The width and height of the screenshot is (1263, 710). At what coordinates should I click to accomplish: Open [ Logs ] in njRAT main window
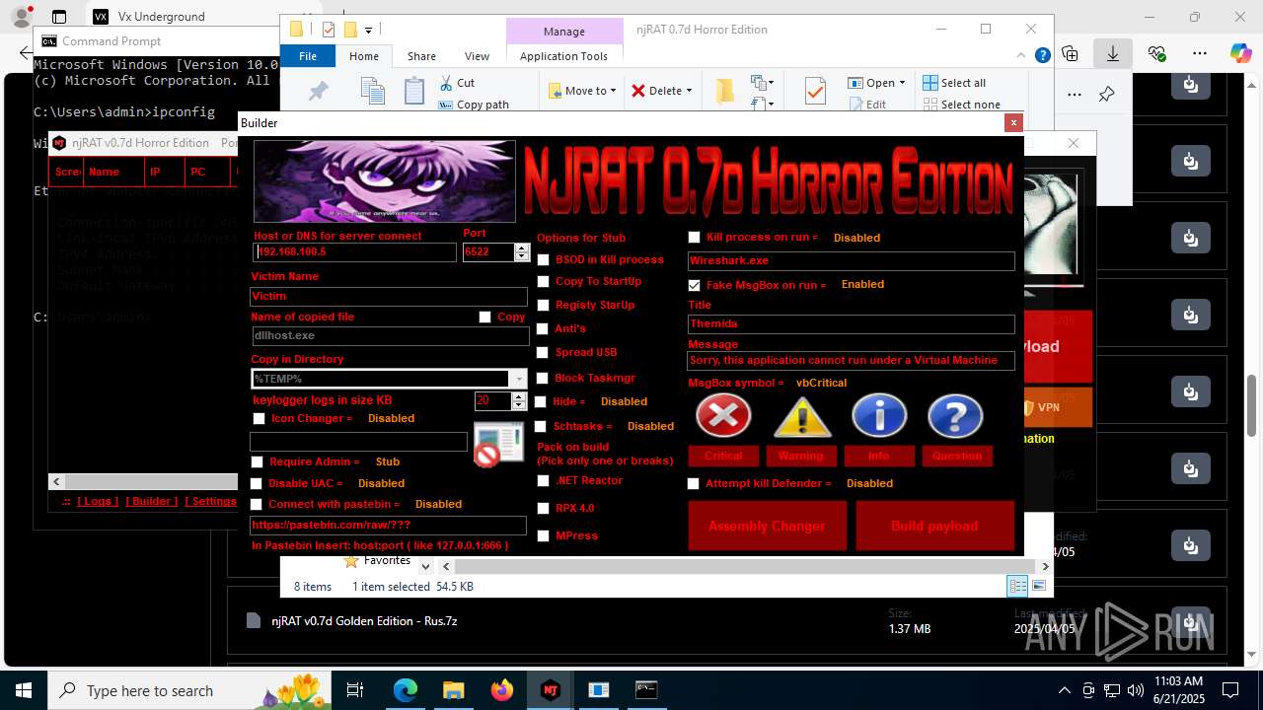pyautogui.click(x=98, y=501)
